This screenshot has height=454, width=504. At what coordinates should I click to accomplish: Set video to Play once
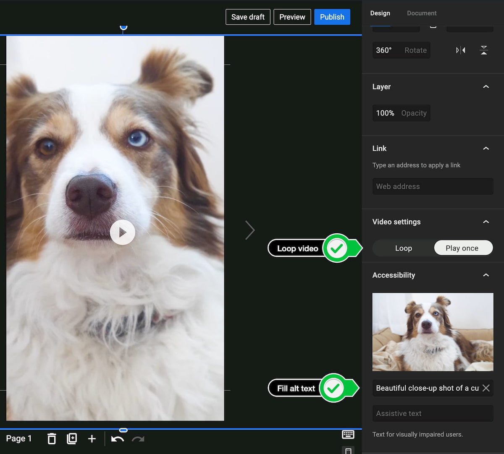click(462, 248)
